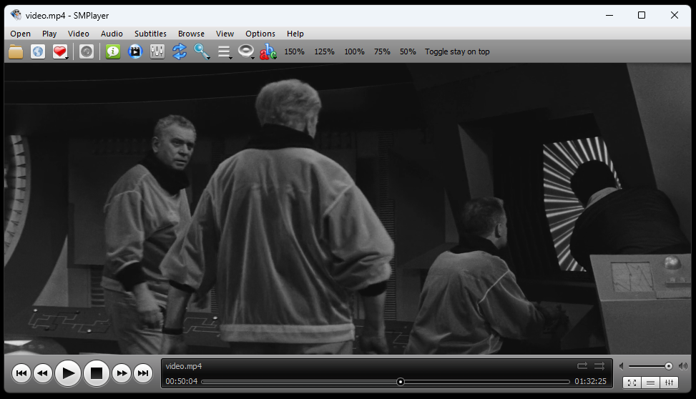Screen dimensions: 696x399
Task: Show playlist with the lines button
Action: 651,383
